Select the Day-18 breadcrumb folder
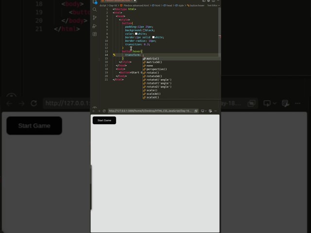The height and width of the screenshot is (233, 311). pyautogui.click(x=113, y=5)
